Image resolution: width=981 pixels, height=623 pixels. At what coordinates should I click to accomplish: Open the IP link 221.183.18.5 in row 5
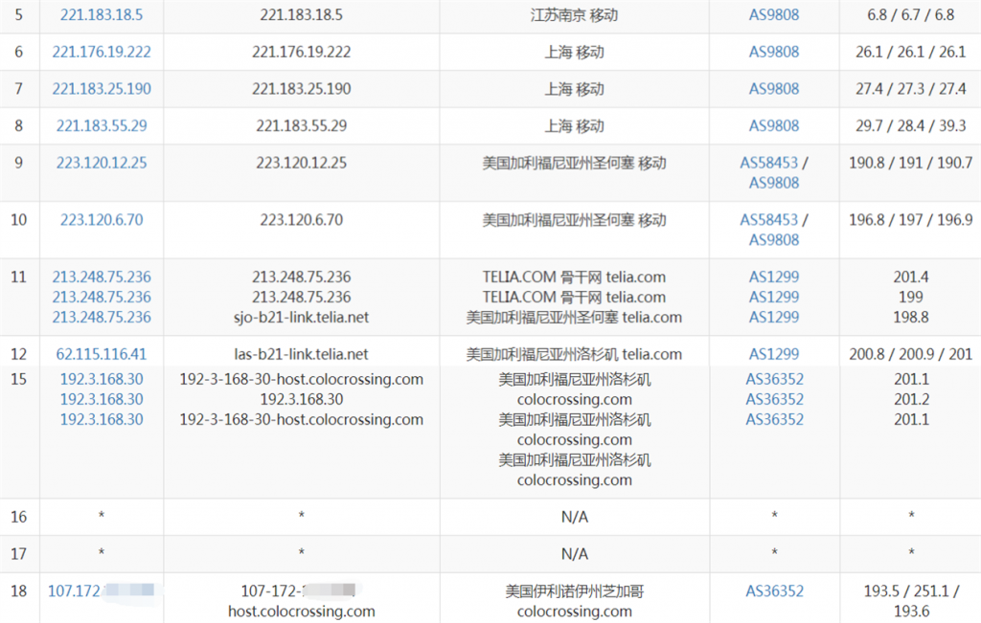(x=101, y=14)
